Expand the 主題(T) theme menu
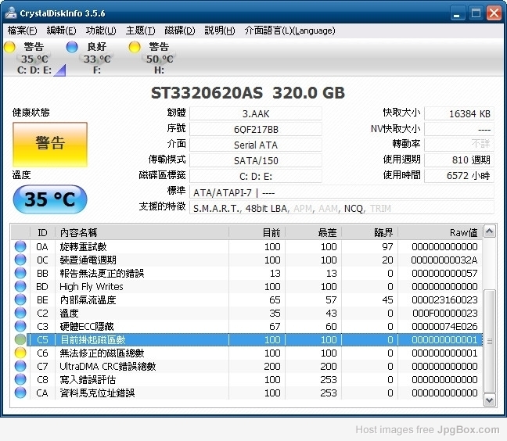The image size is (507, 441). click(x=140, y=30)
